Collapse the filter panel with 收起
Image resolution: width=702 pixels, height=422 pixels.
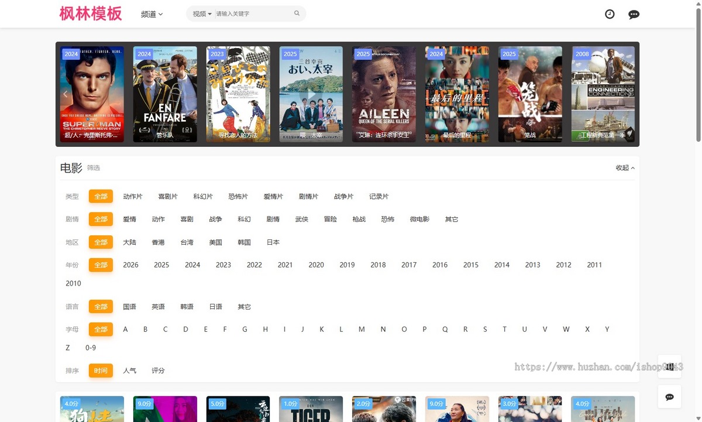click(625, 168)
